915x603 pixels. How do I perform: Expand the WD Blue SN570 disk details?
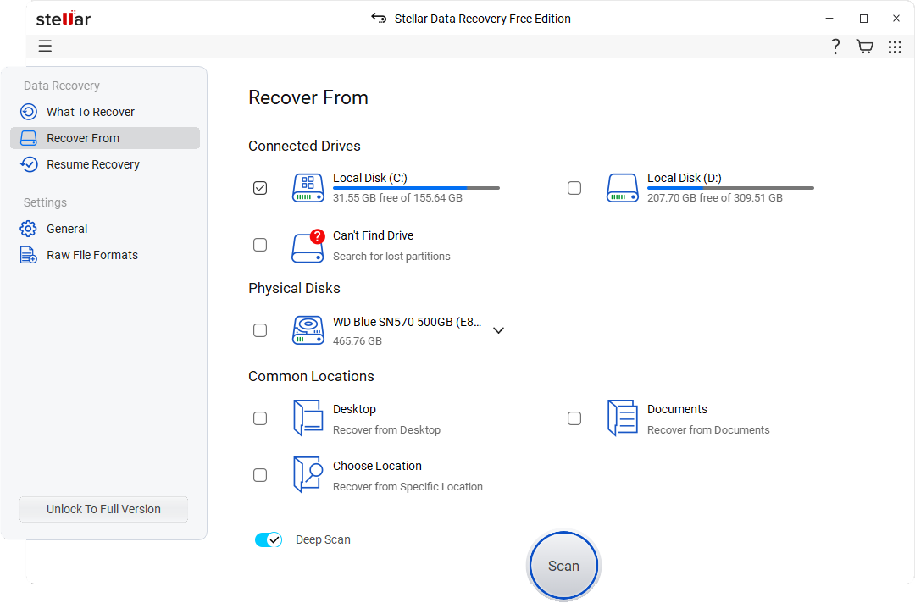[x=498, y=329]
